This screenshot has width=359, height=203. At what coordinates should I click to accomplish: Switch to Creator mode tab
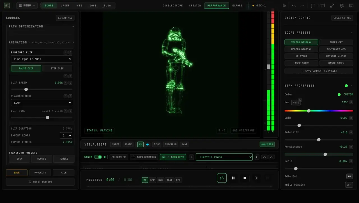click(195, 6)
